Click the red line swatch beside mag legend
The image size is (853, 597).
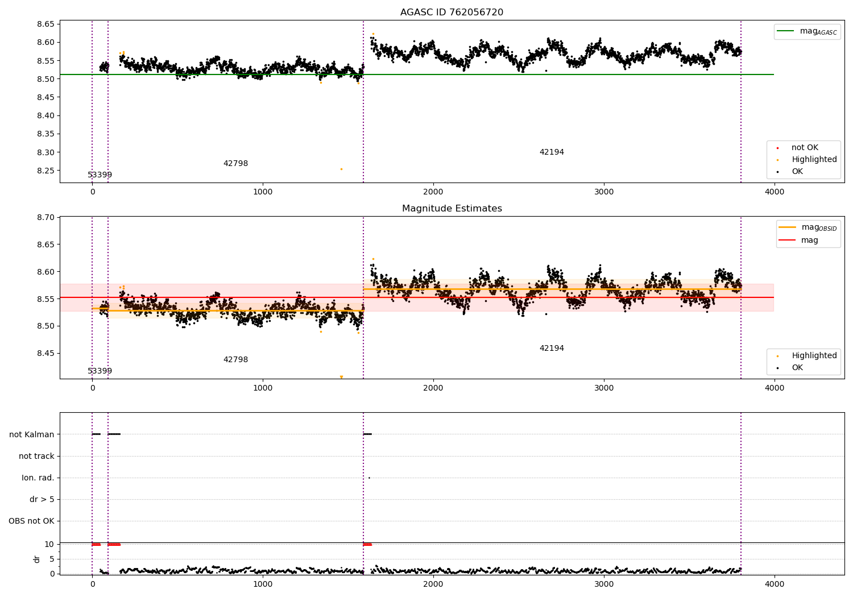click(x=787, y=241)
